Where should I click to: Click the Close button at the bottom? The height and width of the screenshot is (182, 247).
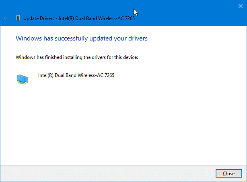click(229, 173)
